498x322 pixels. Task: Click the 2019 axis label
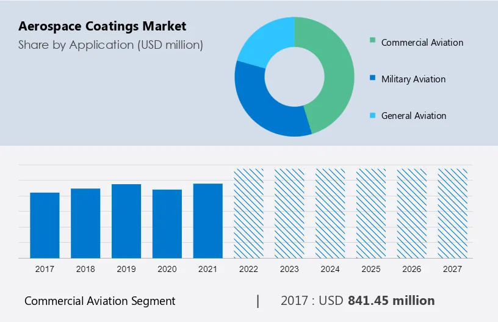click(126, 269)
